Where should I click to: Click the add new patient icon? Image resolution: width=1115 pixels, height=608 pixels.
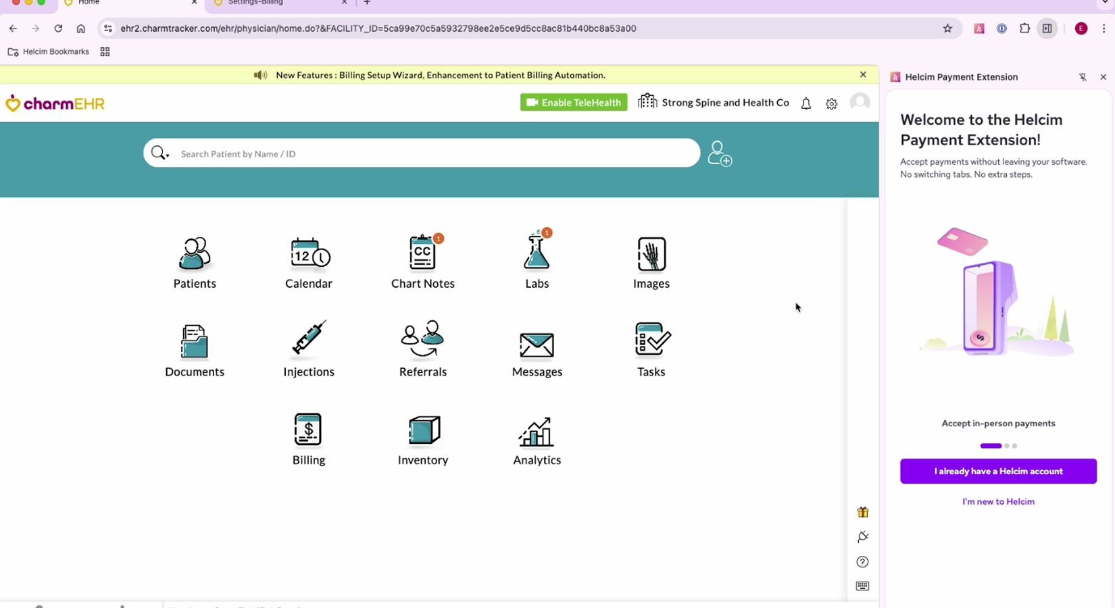coord(720,153)
